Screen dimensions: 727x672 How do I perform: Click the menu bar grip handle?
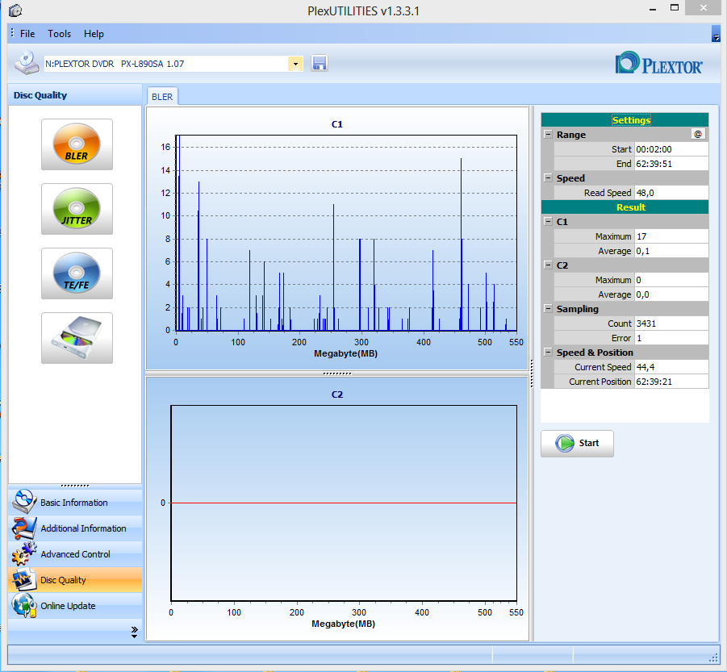pyautogui.click(x=12, y=33)
